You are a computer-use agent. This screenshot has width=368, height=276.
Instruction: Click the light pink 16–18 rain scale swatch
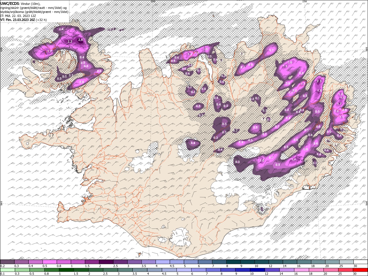[x=302, y=270]
